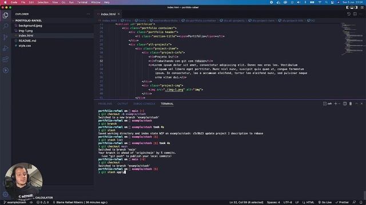The height and width of the screenshot is (205, 366).
Task: Change end of line sequence LF
Action: [x=297, y=203]
